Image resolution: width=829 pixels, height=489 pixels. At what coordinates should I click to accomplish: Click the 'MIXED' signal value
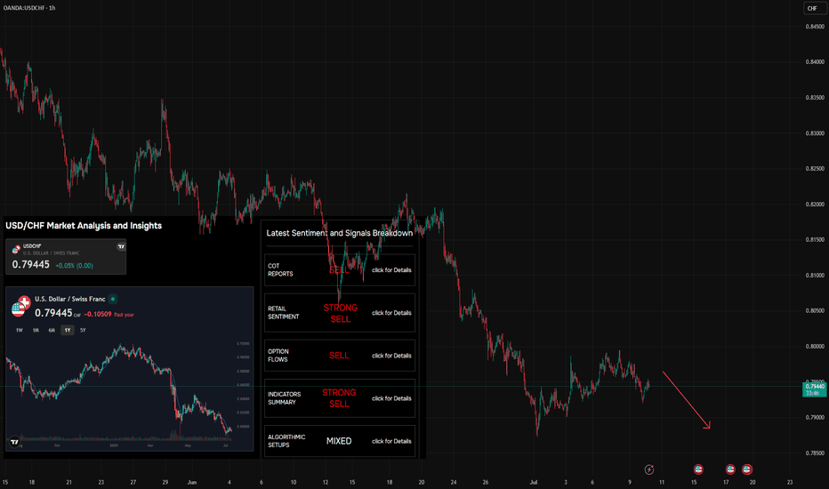point(339,441)
